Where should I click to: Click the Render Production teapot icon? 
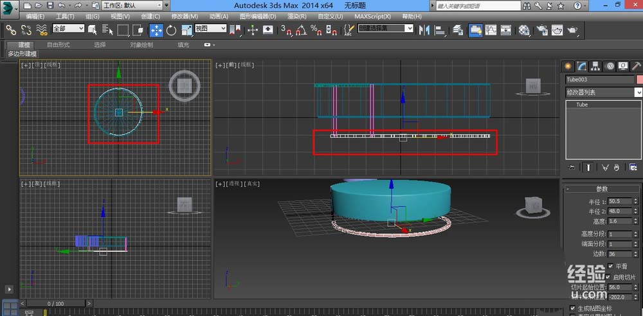tap(572, 30)
